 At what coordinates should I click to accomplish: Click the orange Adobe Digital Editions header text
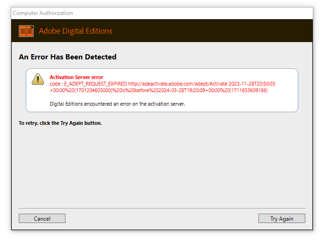(75, 31)
